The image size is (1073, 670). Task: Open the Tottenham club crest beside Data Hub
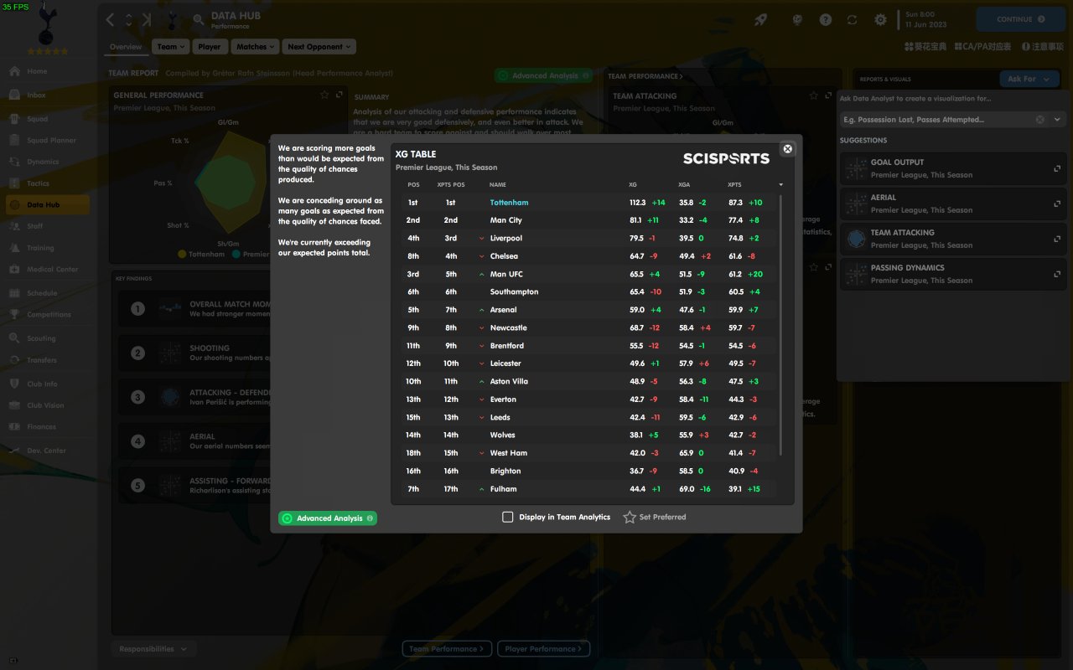pos(173,19)
